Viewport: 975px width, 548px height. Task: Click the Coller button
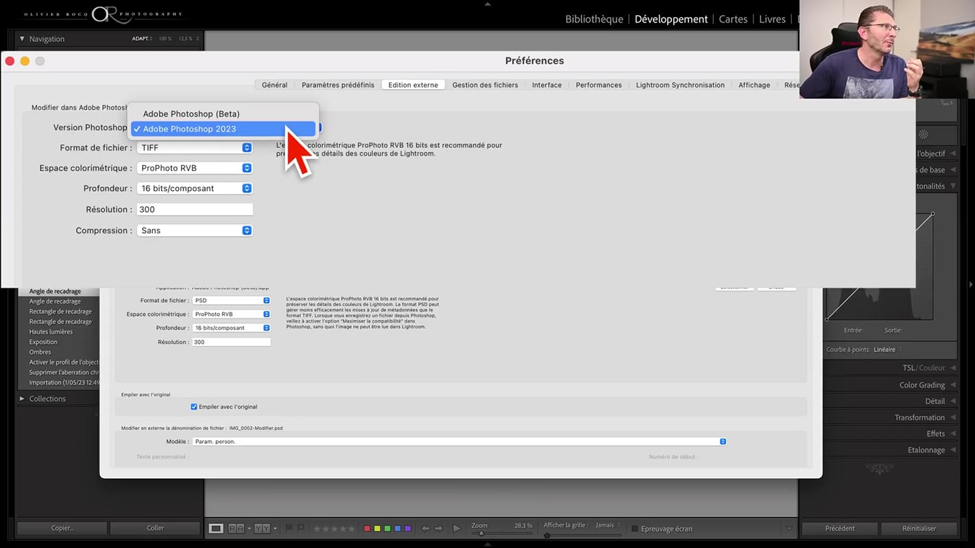pyautogui.click(x=156, y=528)
